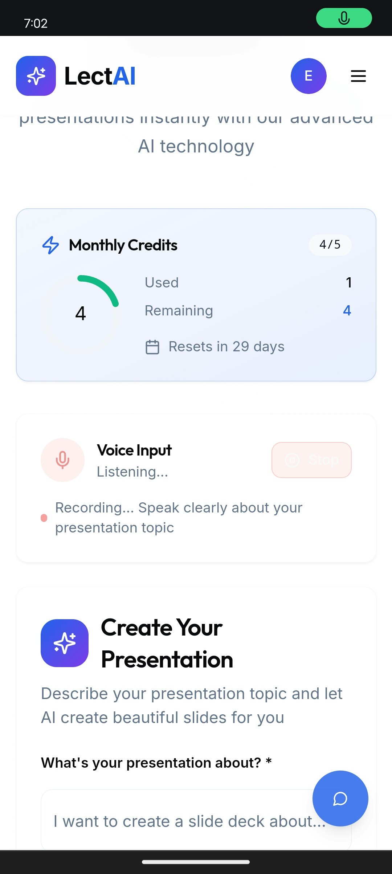Tap the bottom home gesture bar
The width and height of the screenshot is (392, 874).
[196, 862]
